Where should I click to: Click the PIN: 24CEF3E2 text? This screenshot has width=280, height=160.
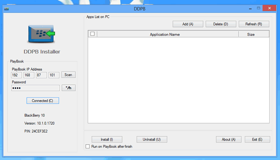(x=36, y=131)
